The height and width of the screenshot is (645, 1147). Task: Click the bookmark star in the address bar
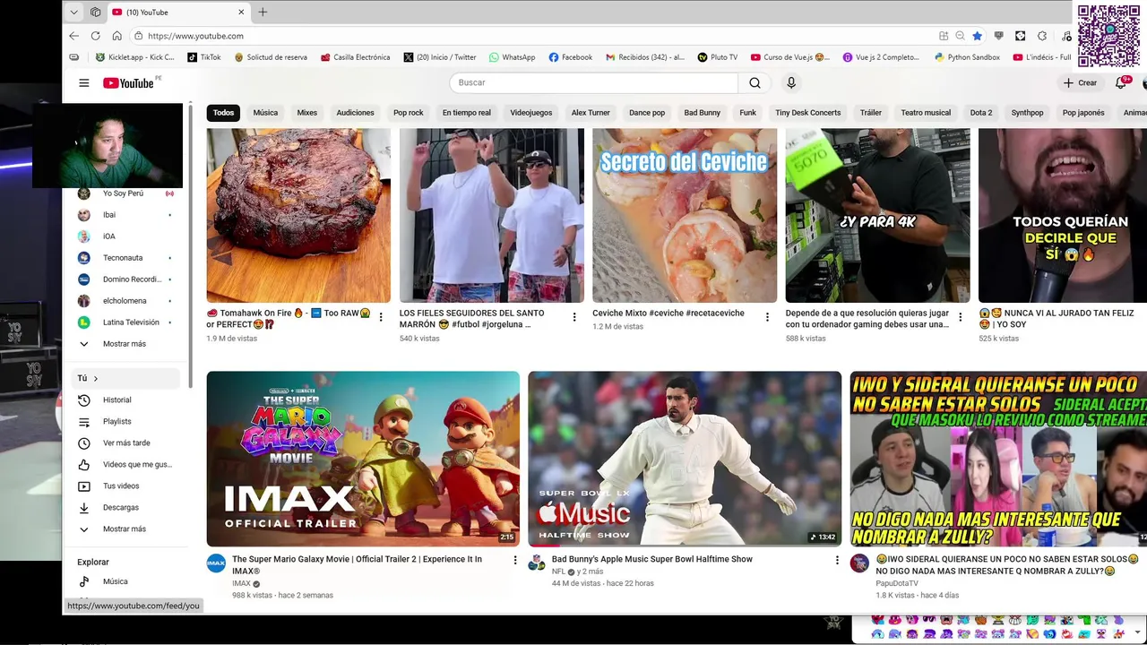[977, 36]
